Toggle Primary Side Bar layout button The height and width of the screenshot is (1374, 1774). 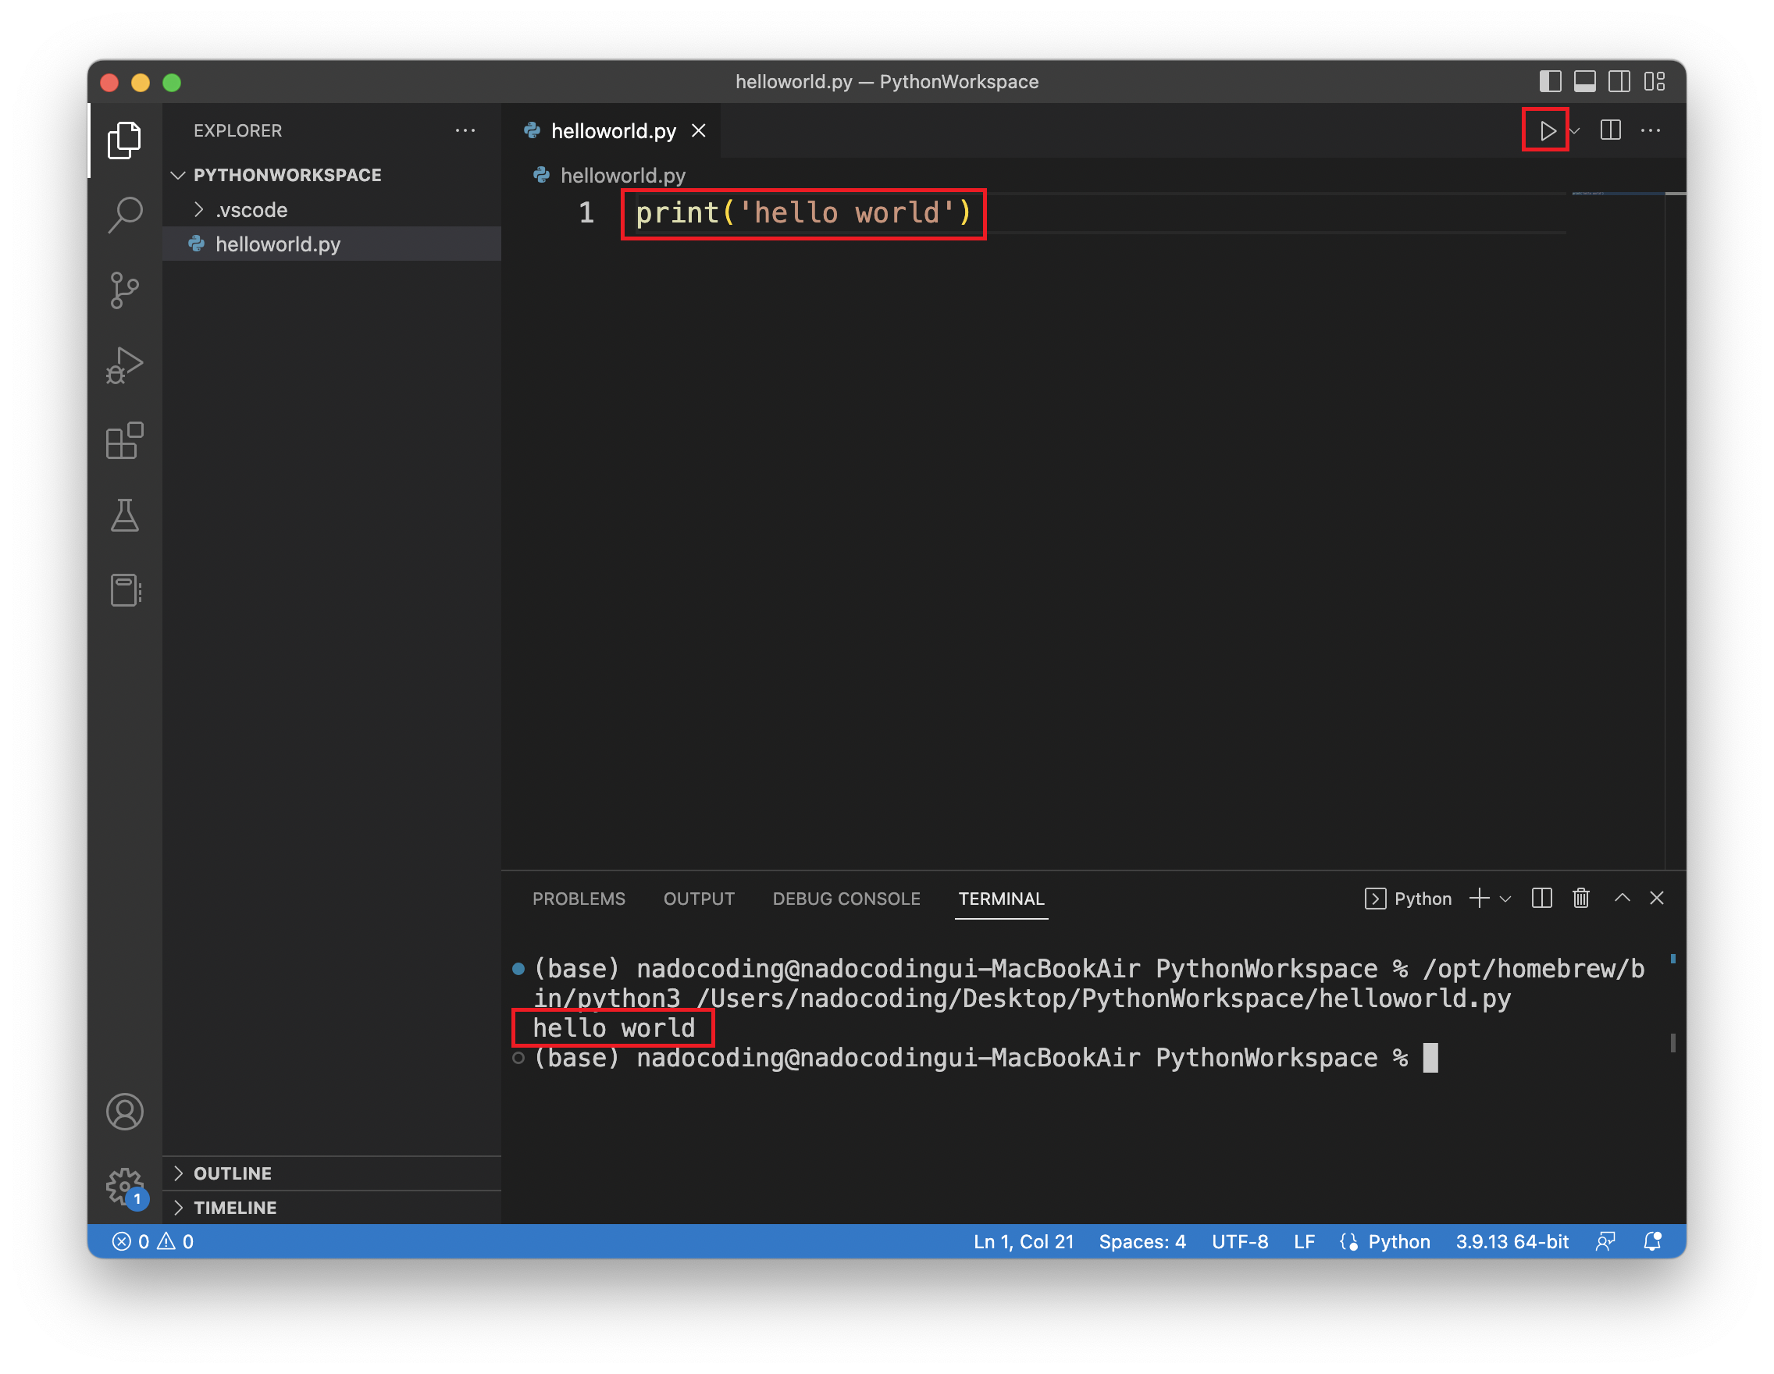pyautogui.click(x=1550, y=82)
